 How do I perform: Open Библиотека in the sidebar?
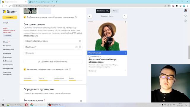click(7, 61)
